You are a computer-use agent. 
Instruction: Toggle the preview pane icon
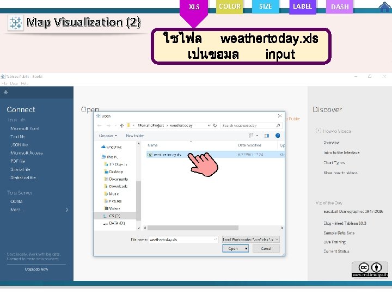tap(267, 136)
